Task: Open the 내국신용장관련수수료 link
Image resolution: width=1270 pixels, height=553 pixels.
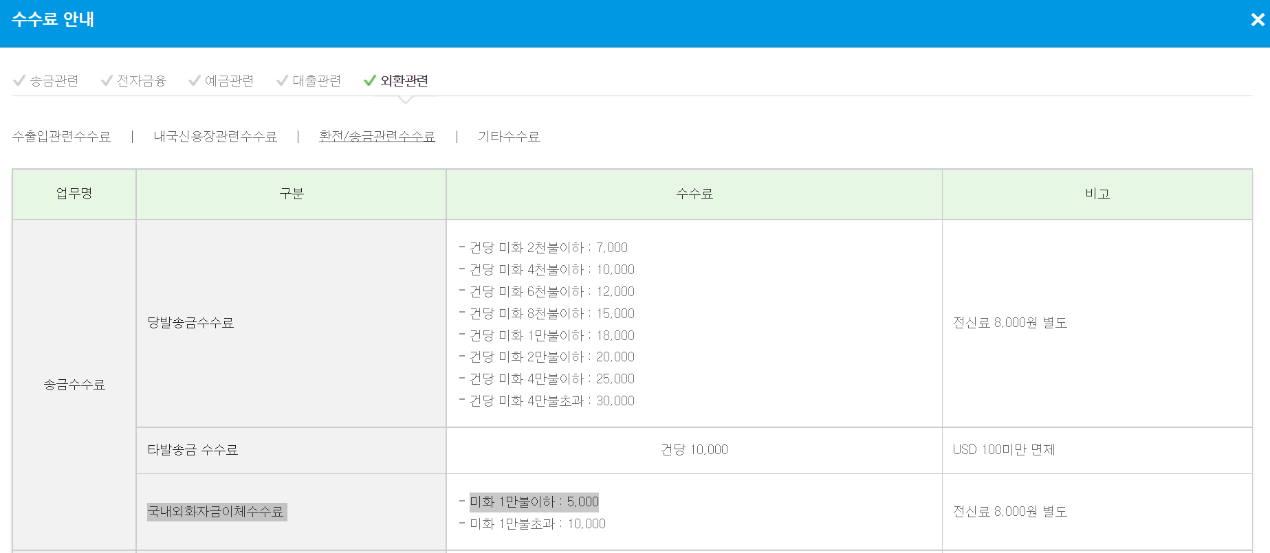Action: pyautogui.click(x=215, y=137)
